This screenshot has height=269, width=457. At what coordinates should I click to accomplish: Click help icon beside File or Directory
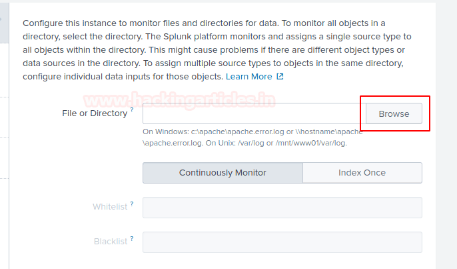click(132, 109)
